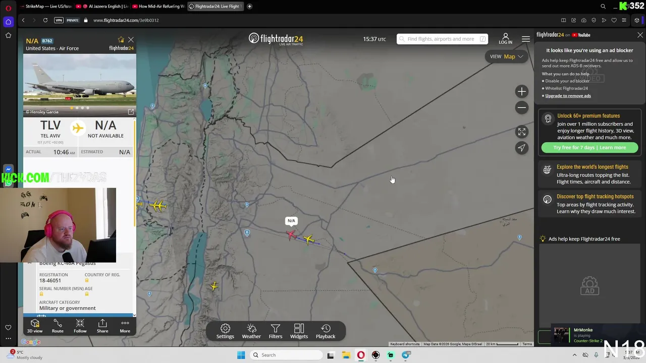
Task: Click the Windows taskbar Search box
Action: (x=287, y=355)
